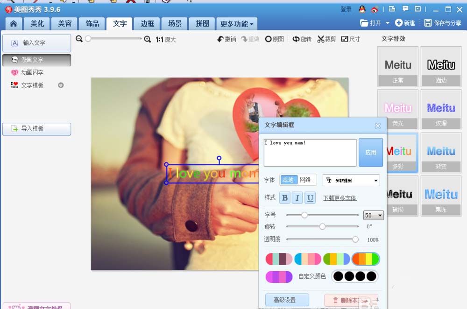Image resolution: width=467 pixels, height=309 pixels.
Task: Click the 裁剪 crop tool
Action: 326,39
